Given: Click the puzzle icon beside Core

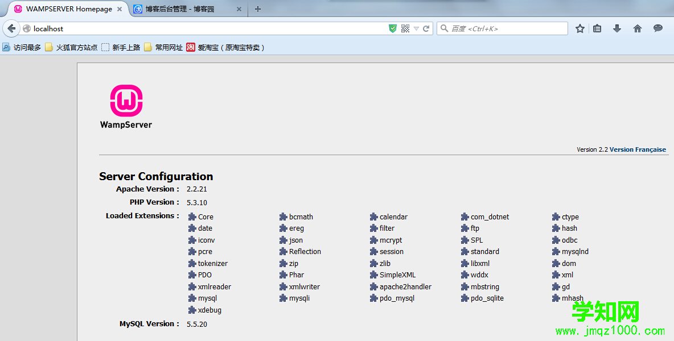Looking at the screenshot, I should [x=192, y=217].
